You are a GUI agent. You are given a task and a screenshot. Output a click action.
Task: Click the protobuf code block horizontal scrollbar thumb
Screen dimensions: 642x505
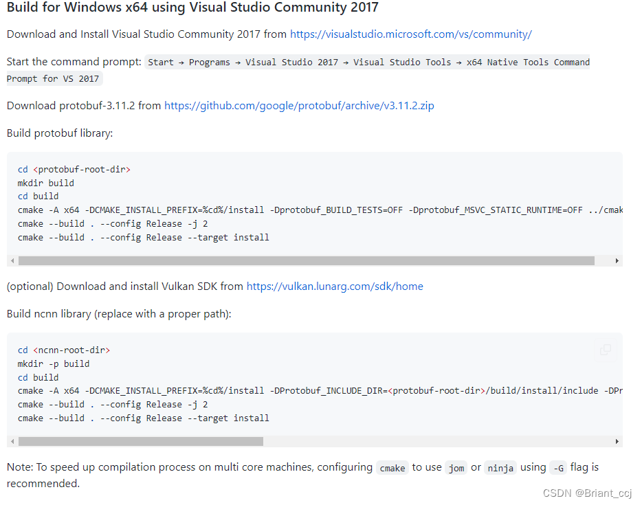pos(307,260)
